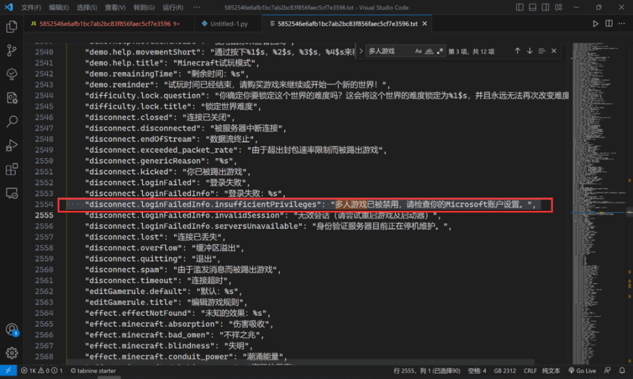Click the minimap code overview

pos(598,203)
